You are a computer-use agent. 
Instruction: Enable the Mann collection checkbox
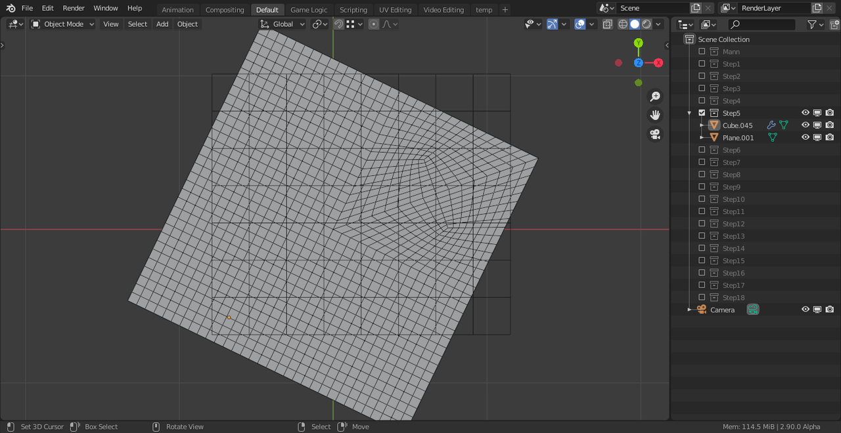pyautogui.click(x=702, y=52)
